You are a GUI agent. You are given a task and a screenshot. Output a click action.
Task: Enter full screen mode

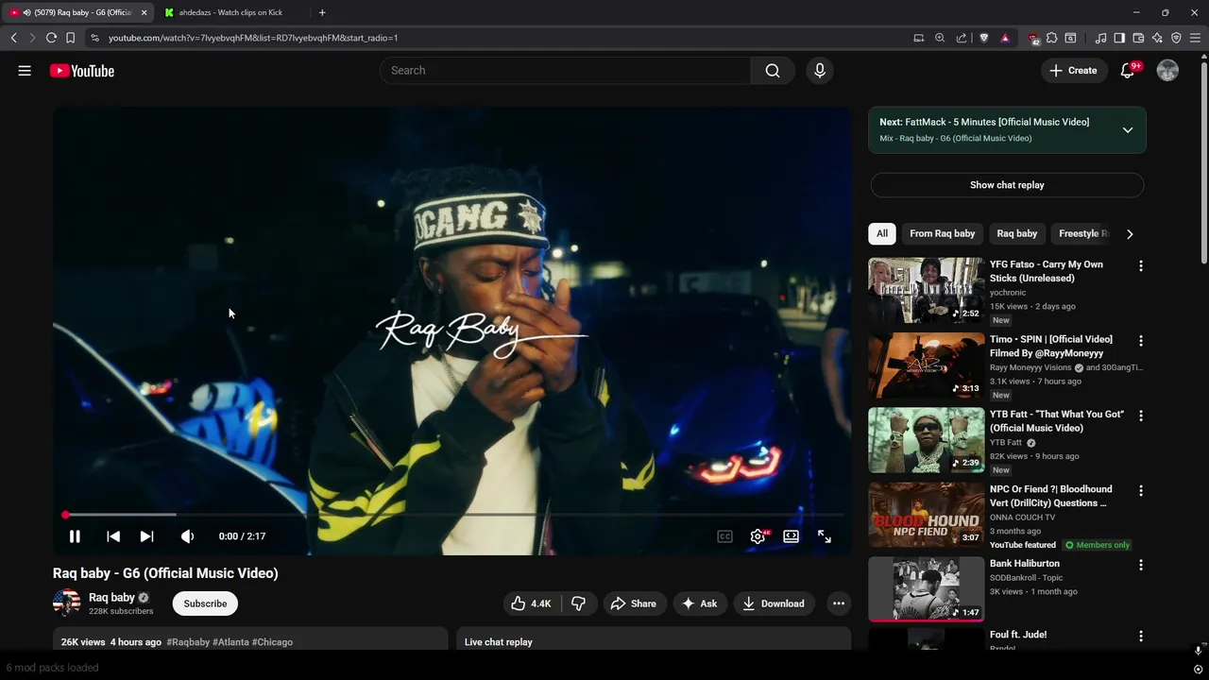tap(825, 536)
